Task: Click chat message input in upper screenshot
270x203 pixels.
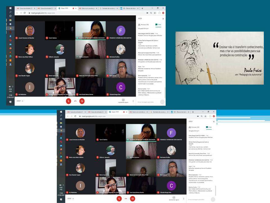Action: click(148, 102)
